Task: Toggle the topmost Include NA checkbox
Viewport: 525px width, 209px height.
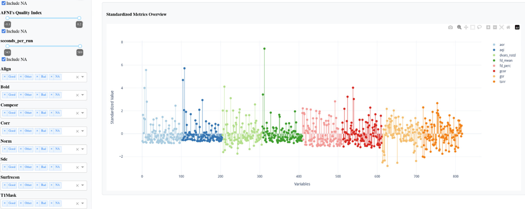Action: point(4,3)
